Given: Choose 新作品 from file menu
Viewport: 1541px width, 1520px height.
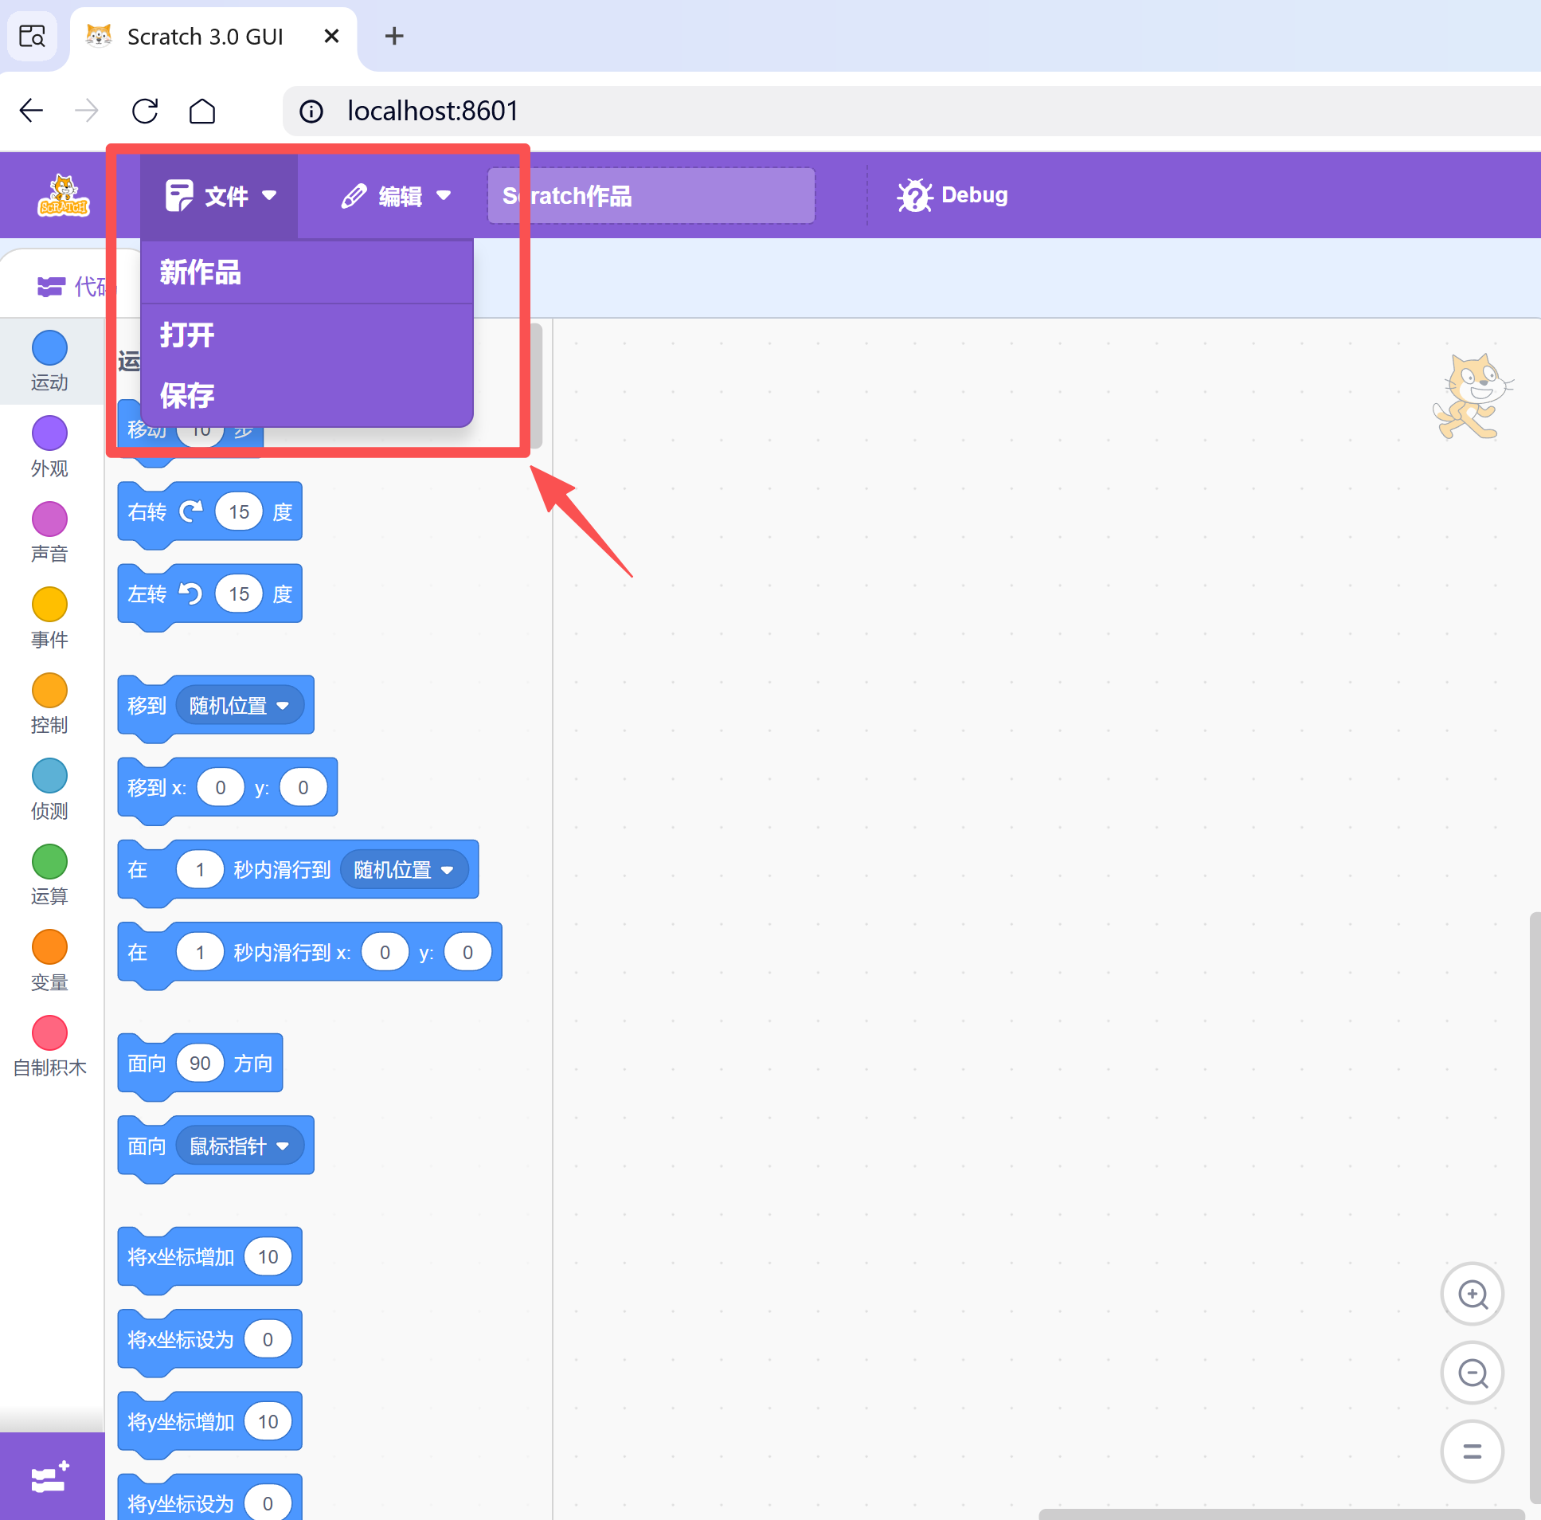Looking at the screenshot, I should coord(201,272).
